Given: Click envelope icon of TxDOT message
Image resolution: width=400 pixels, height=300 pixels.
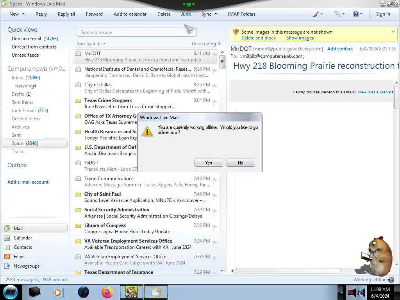Looking at the screenshot, I should (x=78, y=163).
